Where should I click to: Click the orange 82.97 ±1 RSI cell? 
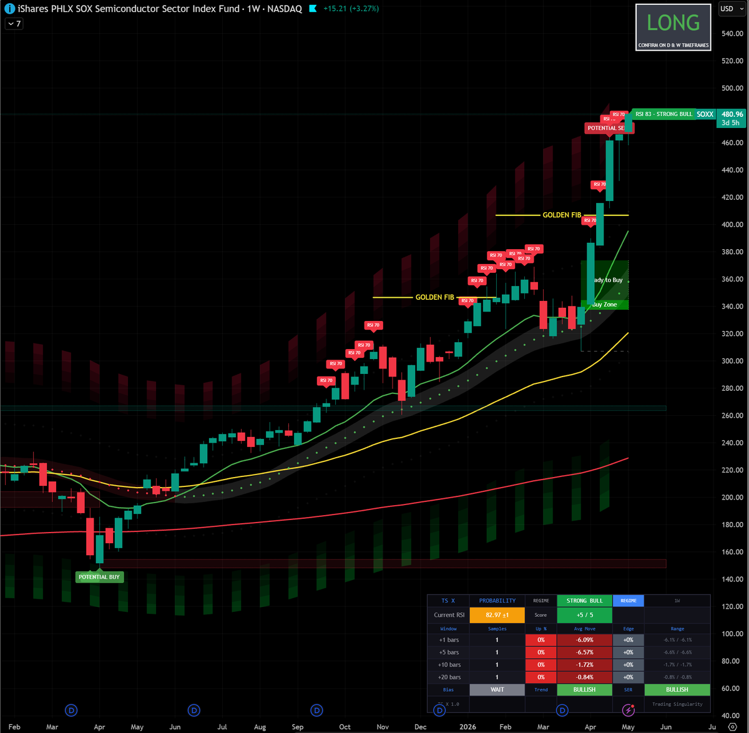(x=497, y=615)
